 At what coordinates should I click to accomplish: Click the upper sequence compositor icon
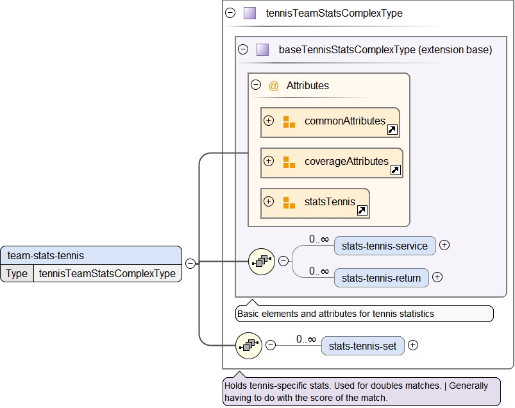point(262,261)
